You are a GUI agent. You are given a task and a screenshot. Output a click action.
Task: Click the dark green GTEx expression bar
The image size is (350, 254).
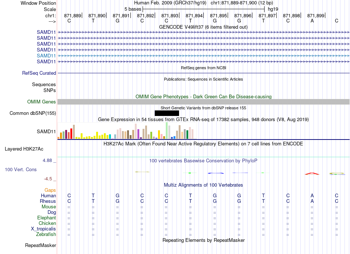(x=187, y=134)
